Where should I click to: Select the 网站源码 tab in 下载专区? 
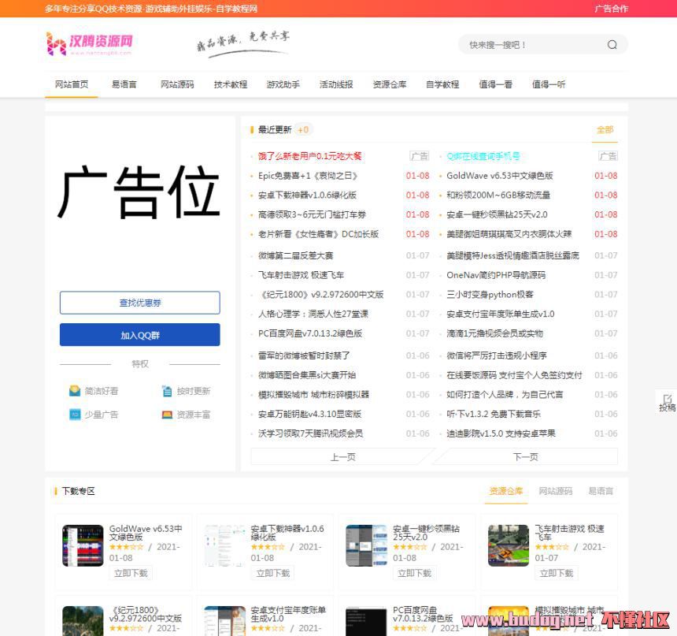coord(556,491)
